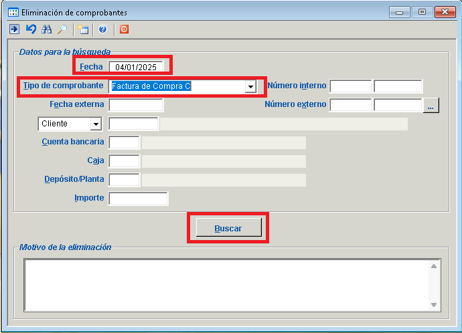Click the Buscar button
The width and height of the screenshot is (462, 333).
(228, 228)
